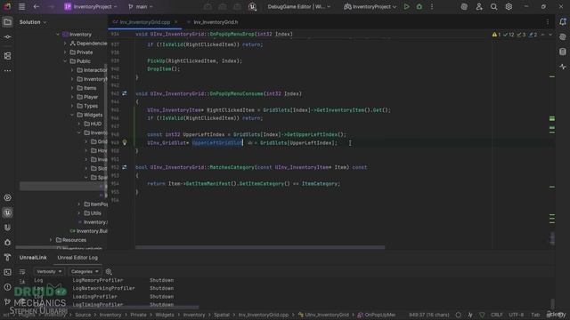The height and width of the screenshot is (320, 570).
Task: Expand the Player folder
Action: click(72, 97)
